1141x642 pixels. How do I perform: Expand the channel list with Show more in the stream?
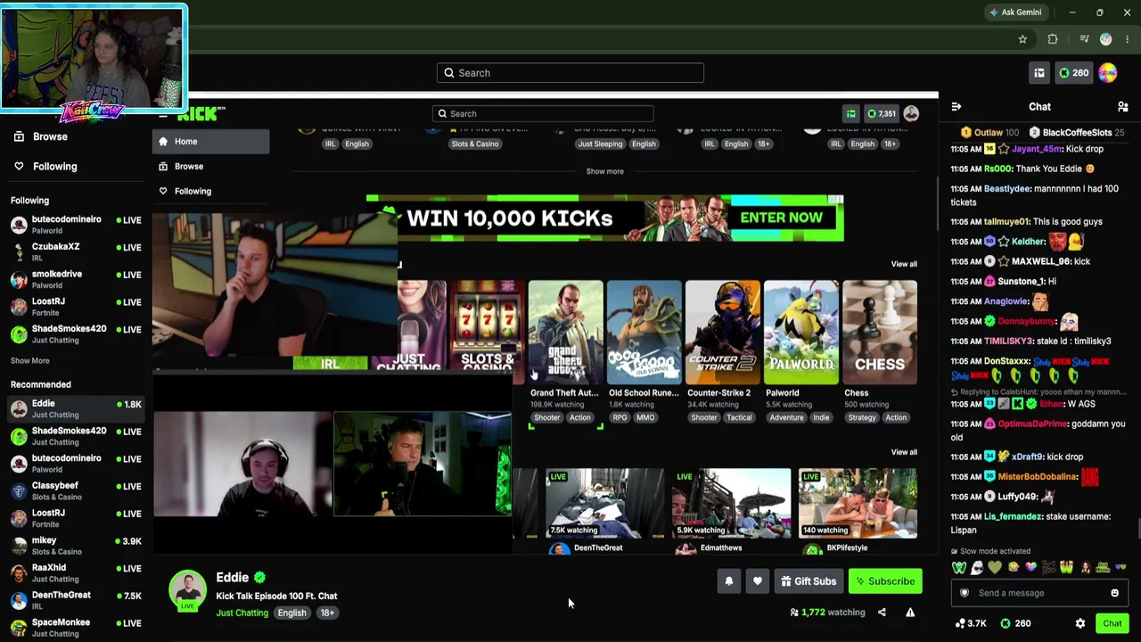click(604, 171)
